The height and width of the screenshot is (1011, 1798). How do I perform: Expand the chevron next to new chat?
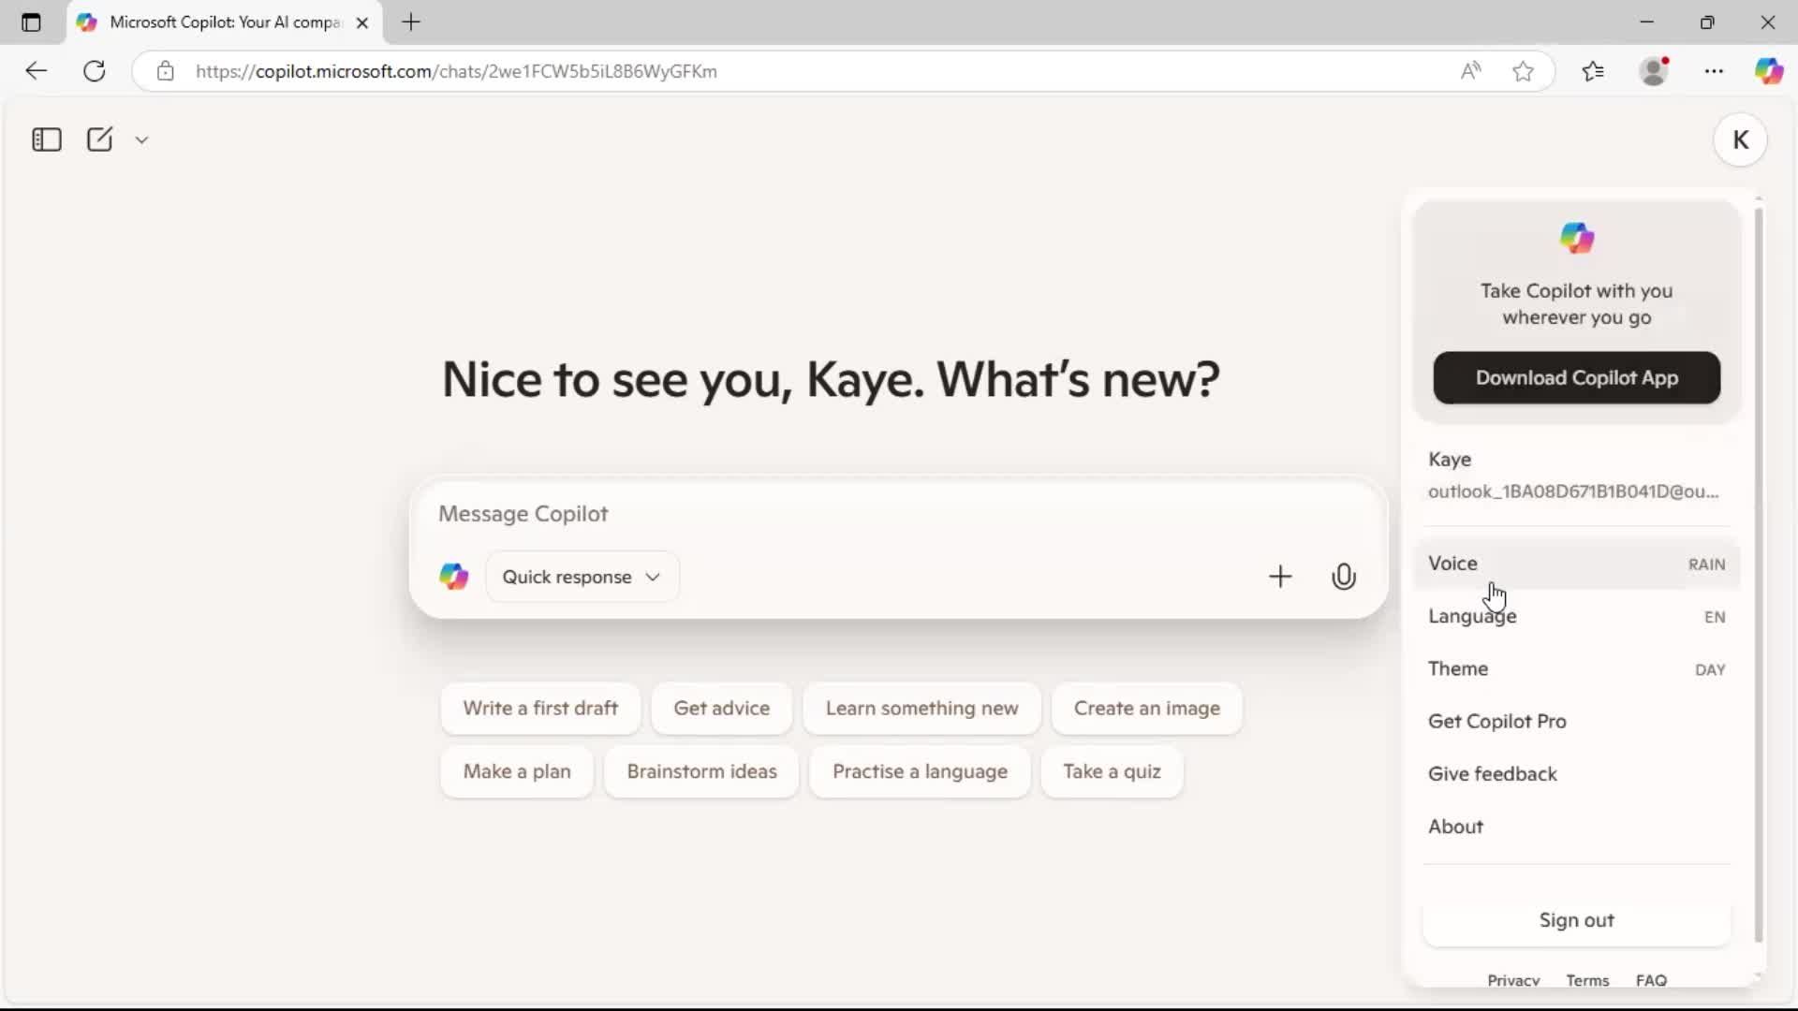tap(141, 140)
